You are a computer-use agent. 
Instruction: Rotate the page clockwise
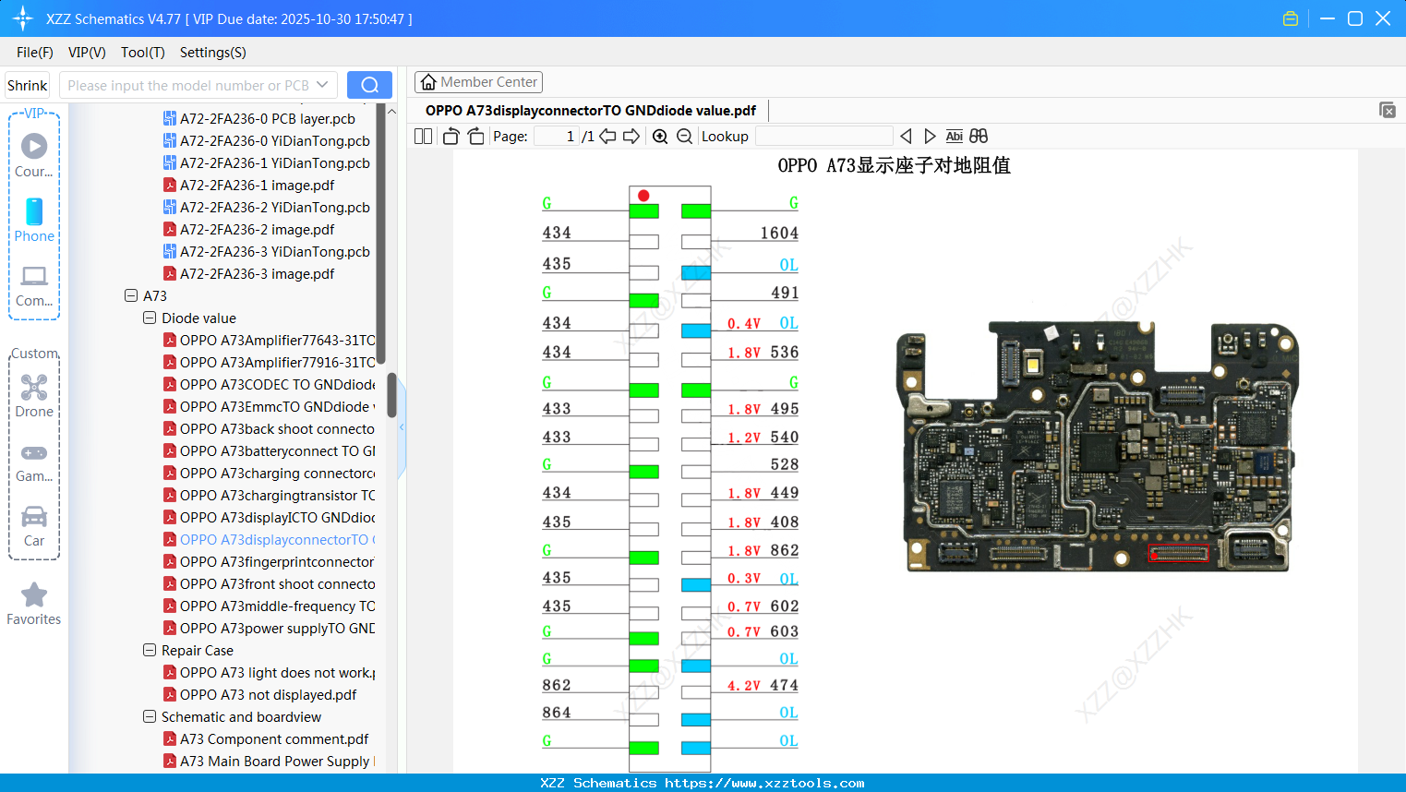[476, 137]
